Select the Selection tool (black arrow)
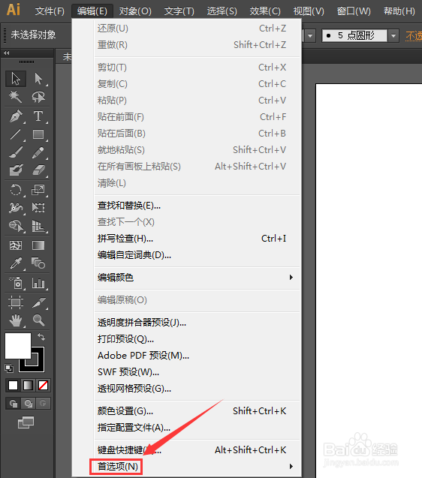 pos(16,79)
